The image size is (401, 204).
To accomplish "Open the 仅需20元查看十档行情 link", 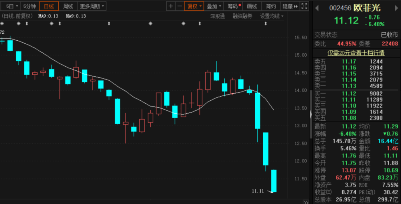I will point(356,53).
